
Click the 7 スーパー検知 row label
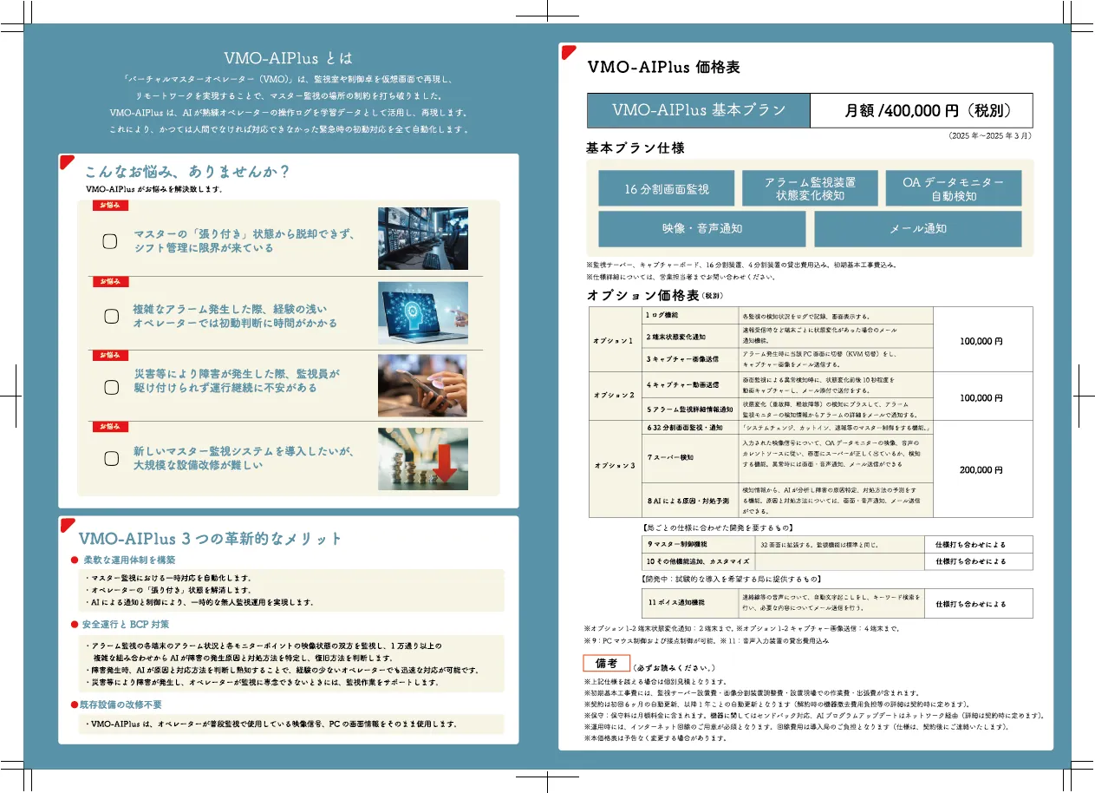pyautogui.click(x=670, y=456)
